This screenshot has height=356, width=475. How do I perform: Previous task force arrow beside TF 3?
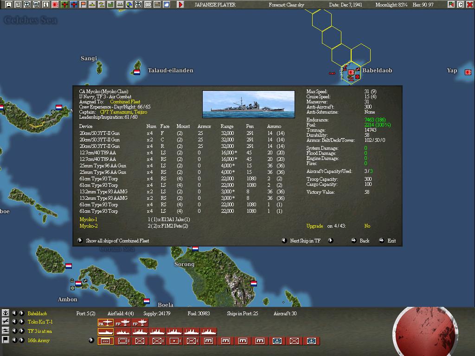coord(14,331)
